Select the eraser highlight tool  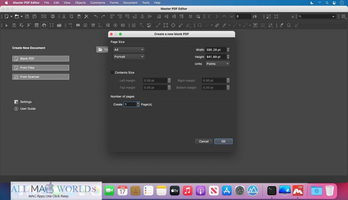(x=281, y=25)
